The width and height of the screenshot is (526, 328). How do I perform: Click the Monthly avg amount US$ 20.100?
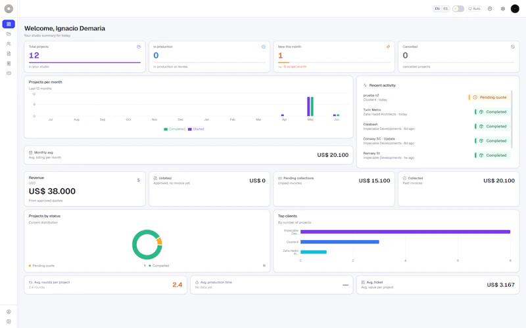tap(333, 155)
